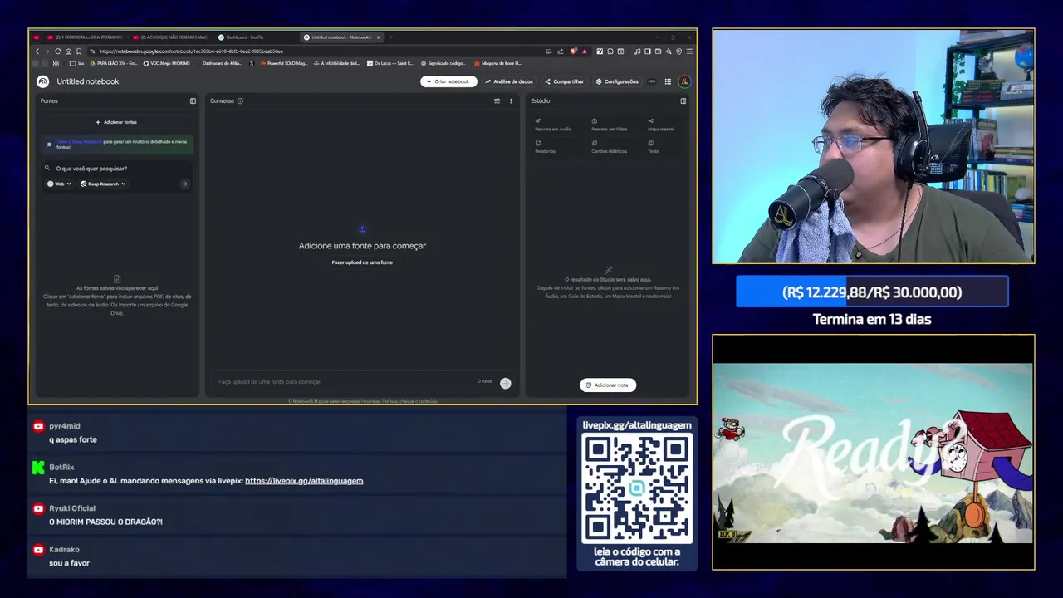
Task: Generate a Mapa mental
Action: click(661, 125)
